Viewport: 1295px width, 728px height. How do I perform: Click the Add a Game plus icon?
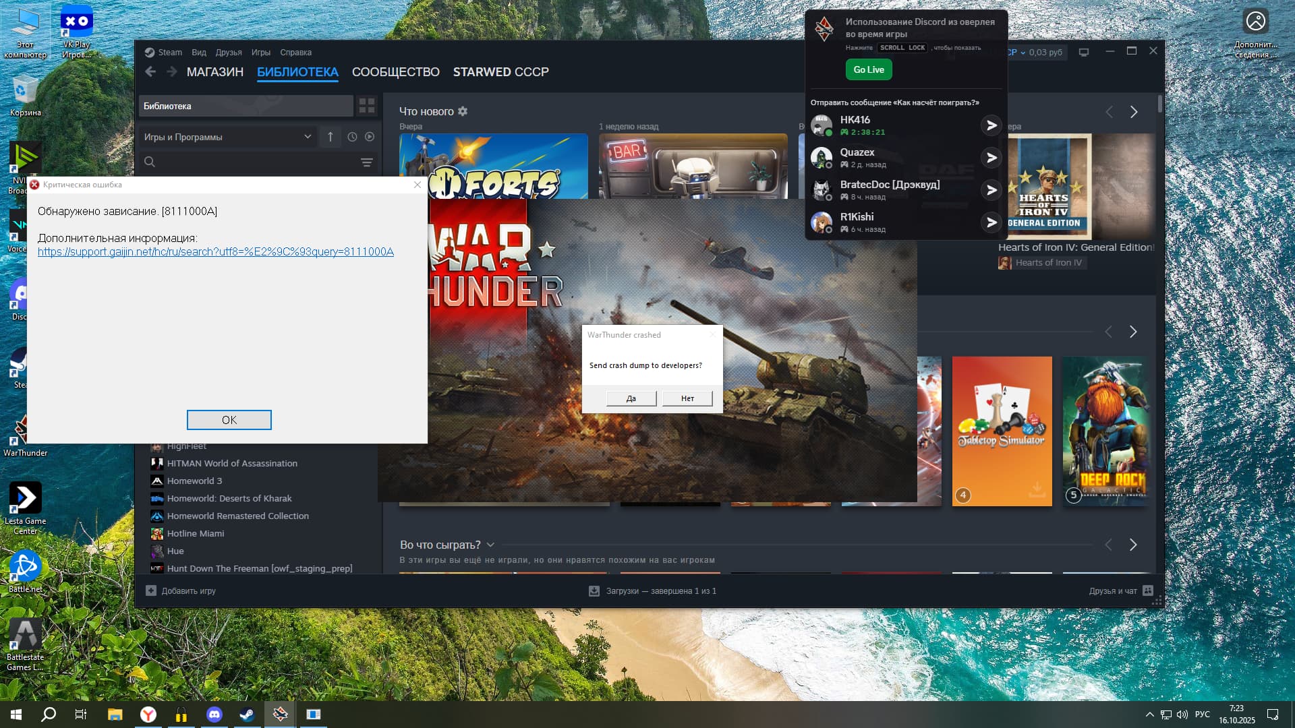click(x=151, y=590)
